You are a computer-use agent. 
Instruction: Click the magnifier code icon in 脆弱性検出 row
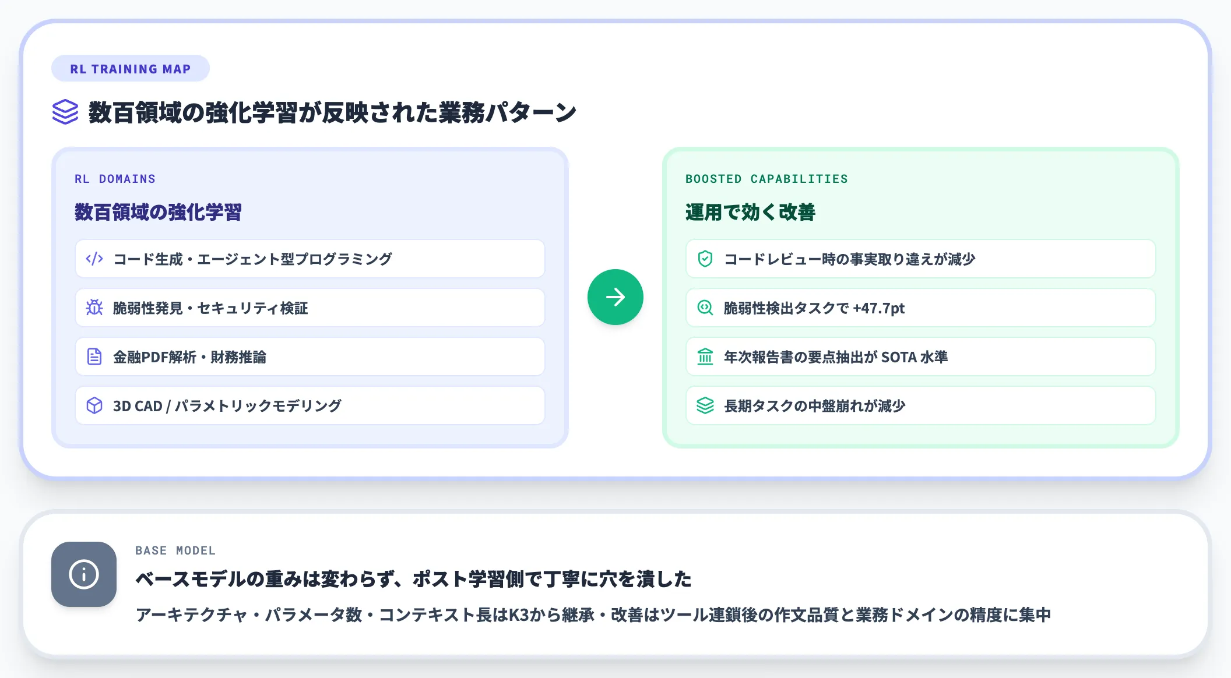705,308
